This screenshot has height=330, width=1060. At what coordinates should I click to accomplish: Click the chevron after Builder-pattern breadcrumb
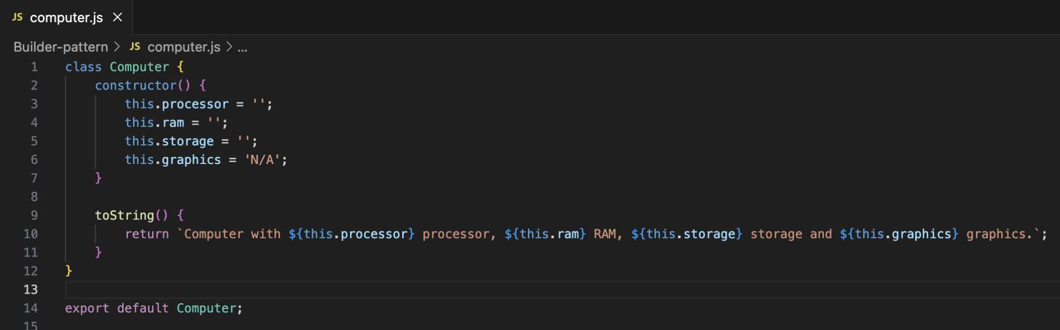117,47
